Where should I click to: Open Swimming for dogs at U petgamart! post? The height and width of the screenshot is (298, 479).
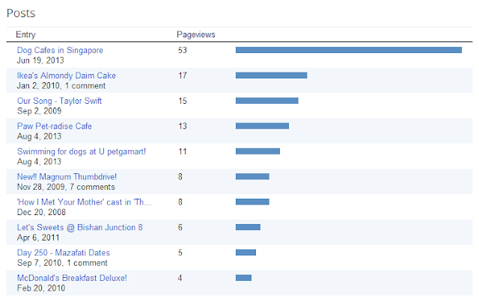click(x=82, y=152)
